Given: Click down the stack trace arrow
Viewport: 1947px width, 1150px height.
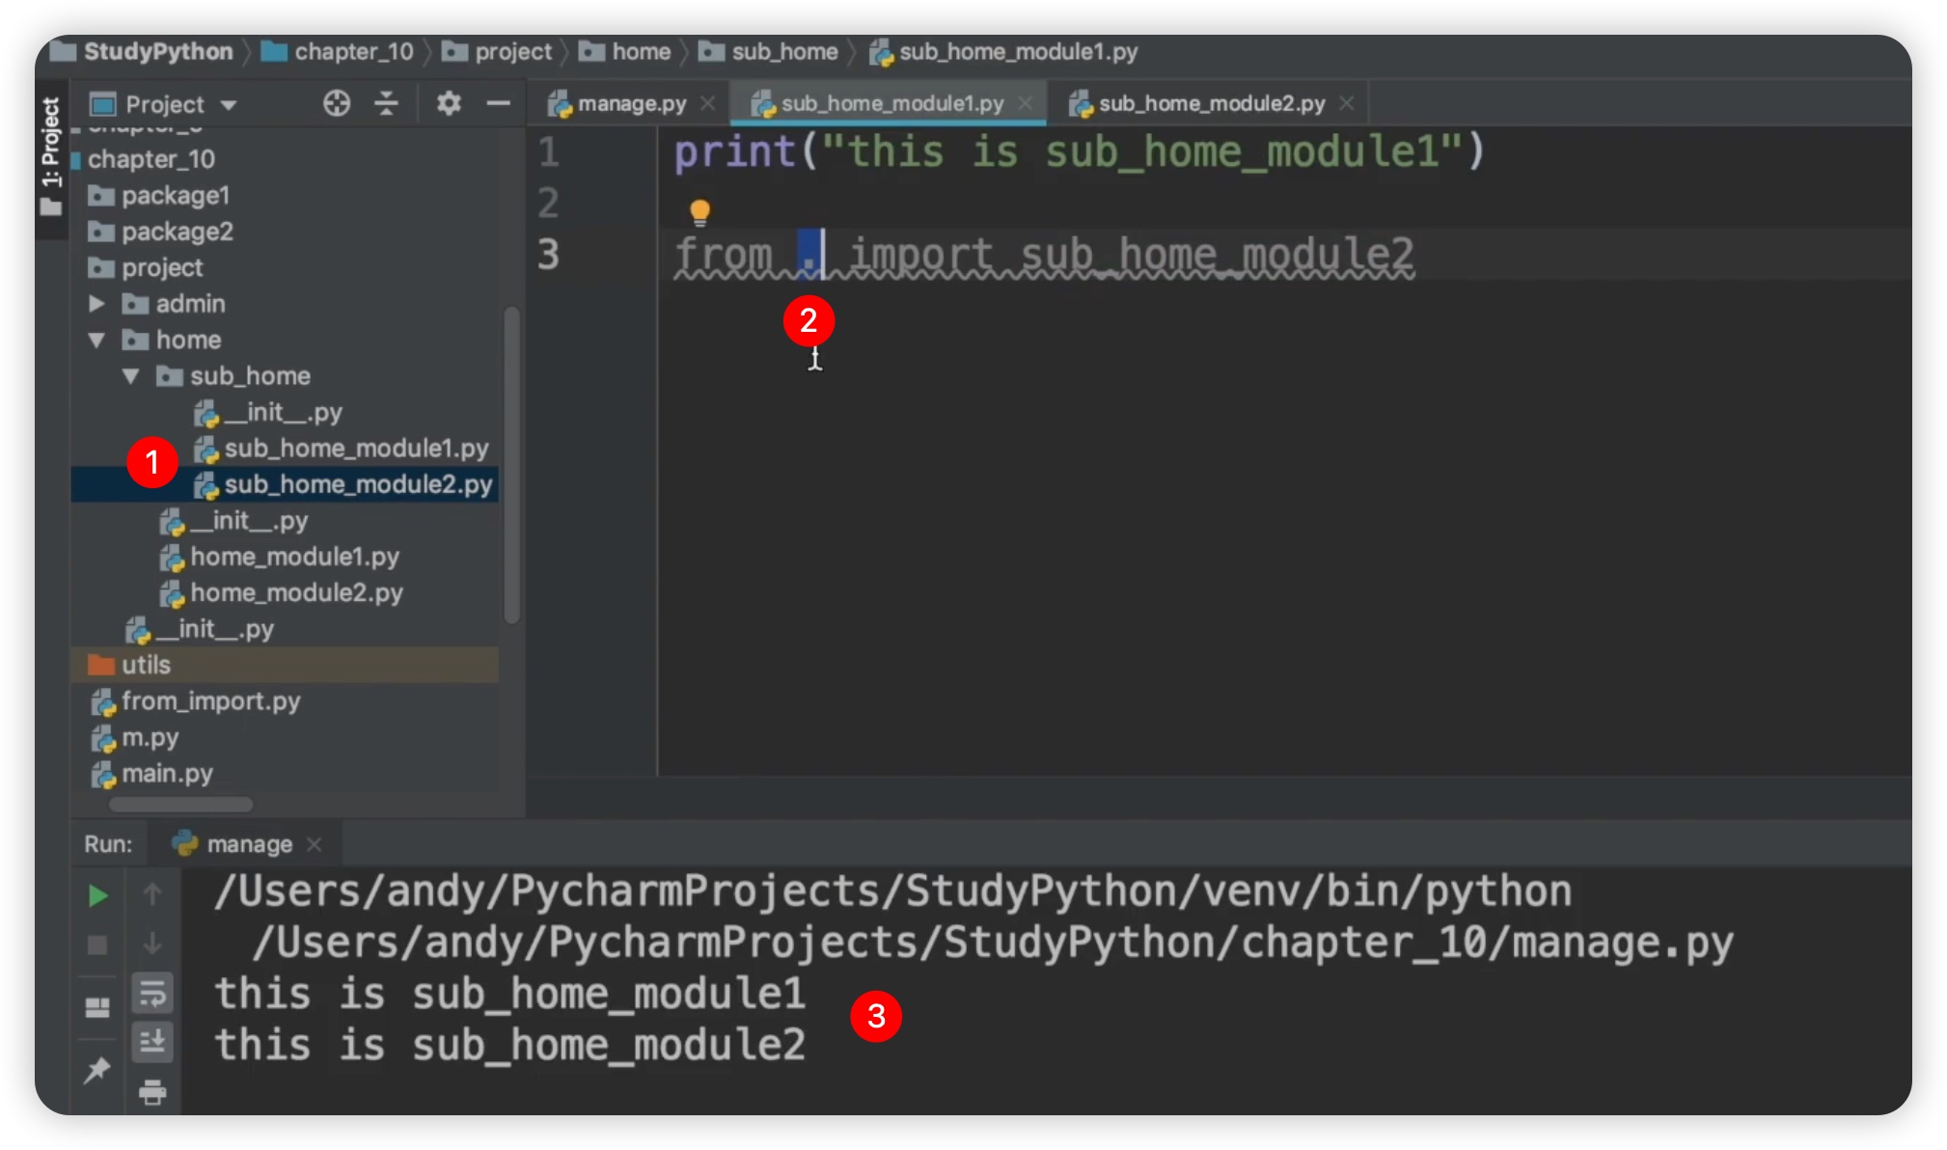Looking at the screenshot, I should tap(152, 944).
